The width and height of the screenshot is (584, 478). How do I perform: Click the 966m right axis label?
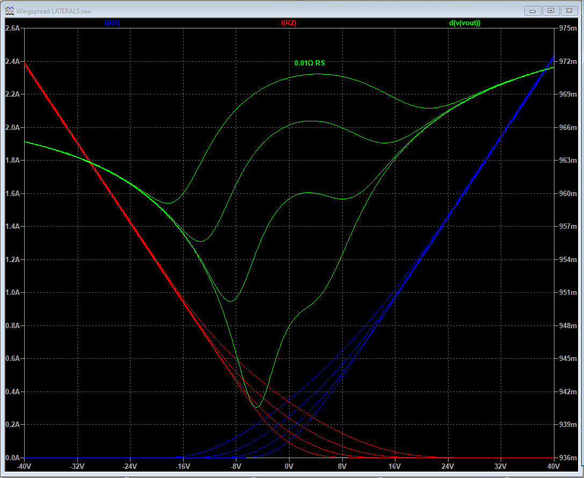click(x=568, y=128)
